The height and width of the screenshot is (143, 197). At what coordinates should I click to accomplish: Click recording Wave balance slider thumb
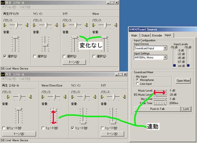click(x=105, y=25)
